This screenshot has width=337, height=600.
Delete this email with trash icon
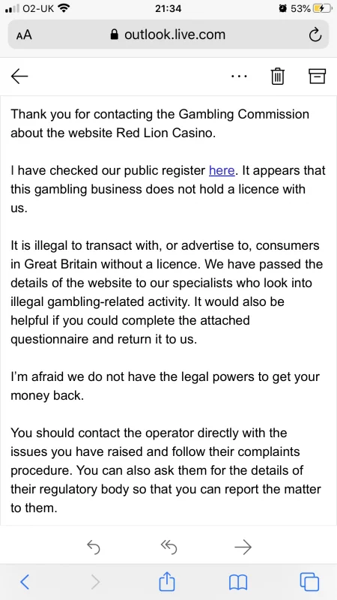[x=277, y=76]
